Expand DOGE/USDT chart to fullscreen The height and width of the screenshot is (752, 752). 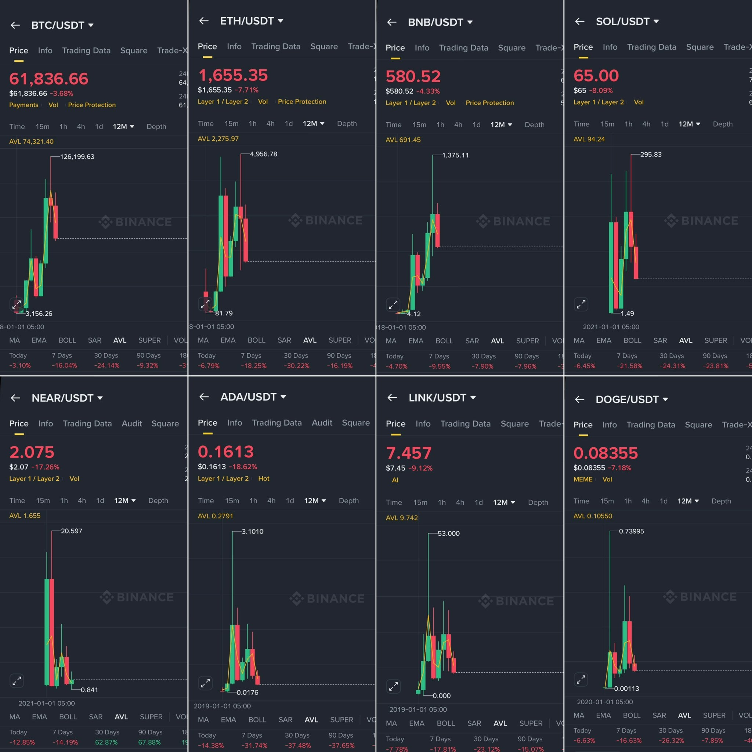click(581, 680)
